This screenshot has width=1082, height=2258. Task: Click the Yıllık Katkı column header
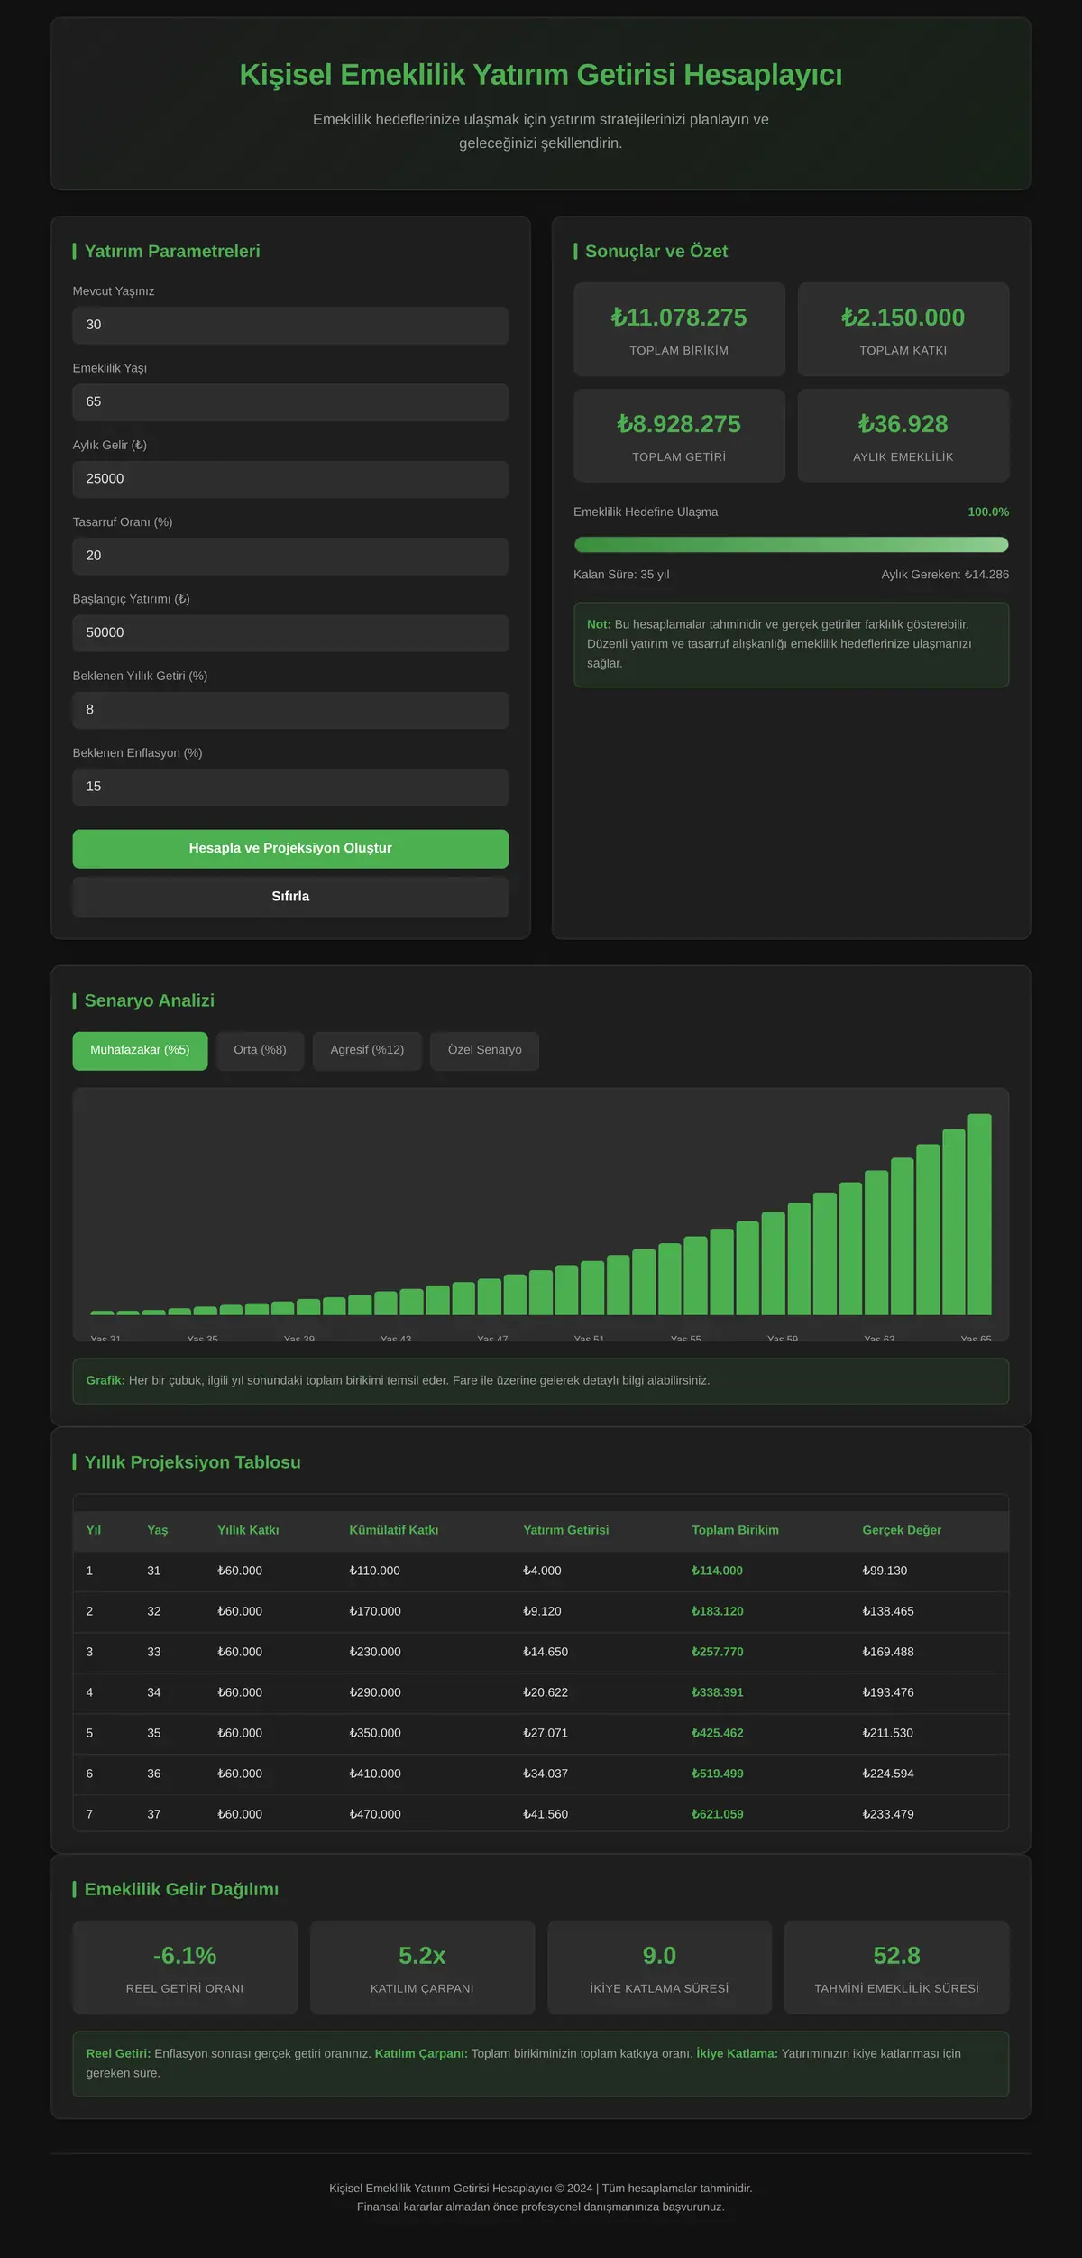[248, 1530]
